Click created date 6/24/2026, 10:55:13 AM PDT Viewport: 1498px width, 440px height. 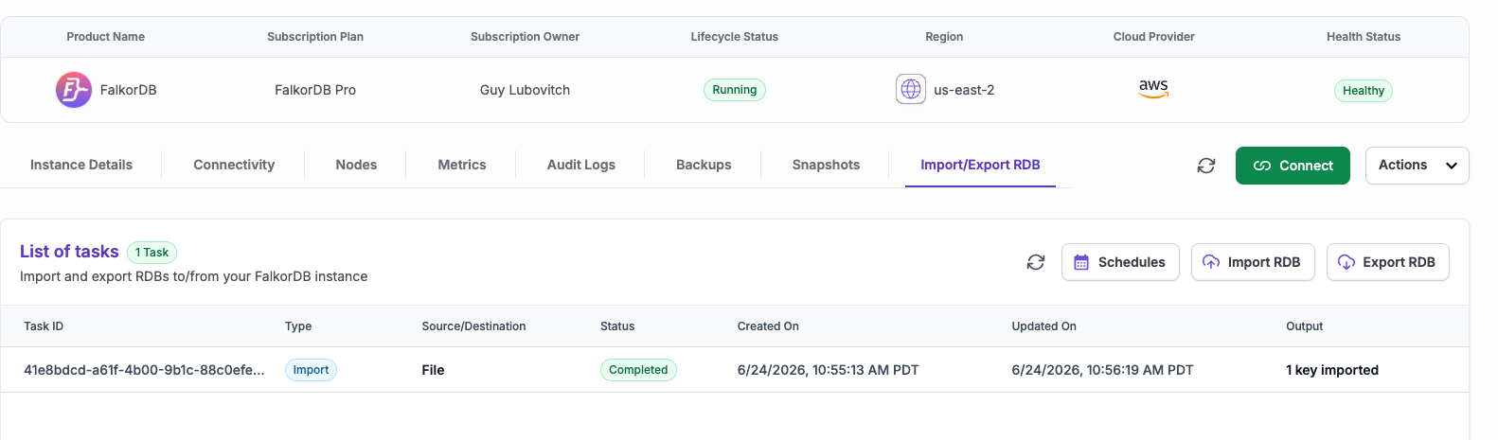pyautogui.click(x=828, y=370)
